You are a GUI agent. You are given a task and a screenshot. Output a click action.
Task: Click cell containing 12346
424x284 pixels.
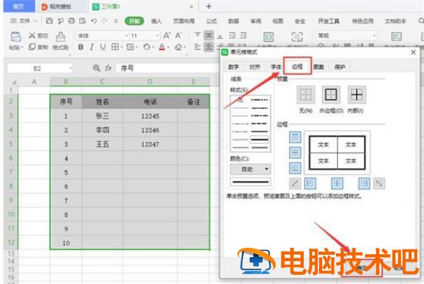tap(150, 130)
